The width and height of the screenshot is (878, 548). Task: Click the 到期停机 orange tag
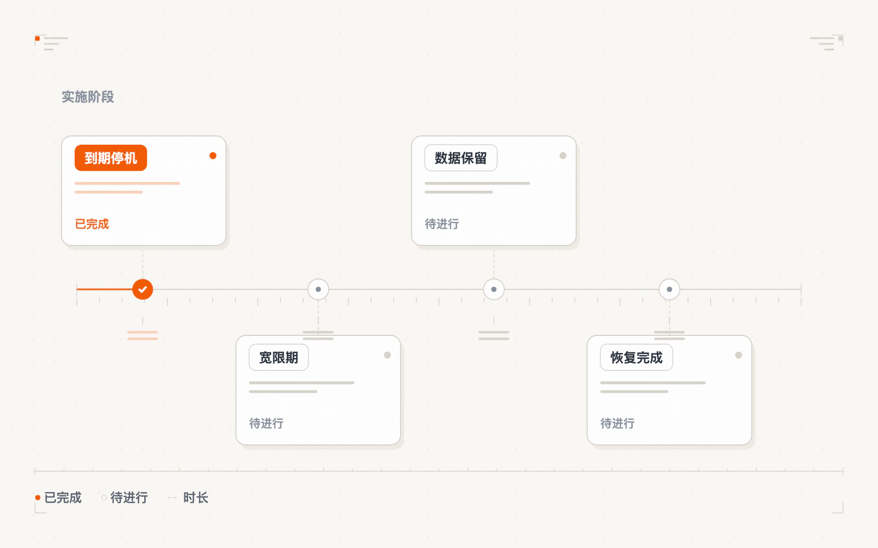click(111, 158)
